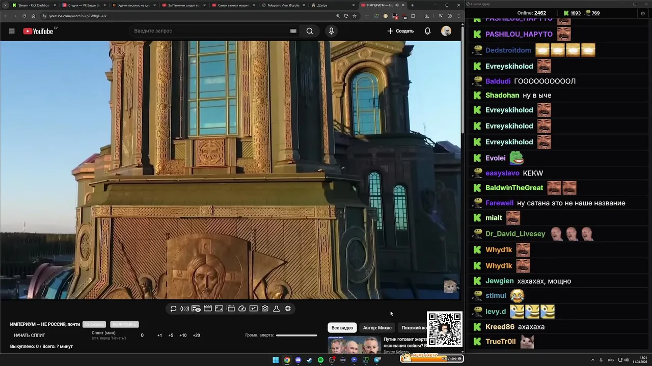Open Spotify from the taskbar
The height and width of the screenshot is (366, 652).
pyautogui.click(x=320, y=360)
